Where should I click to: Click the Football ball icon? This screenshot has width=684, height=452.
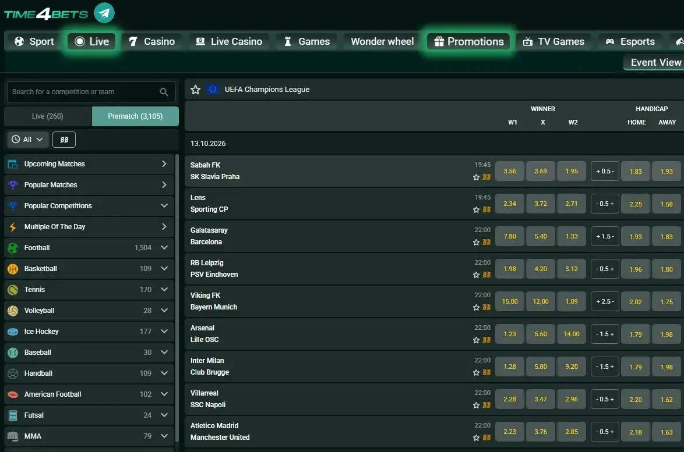[13, 248]
